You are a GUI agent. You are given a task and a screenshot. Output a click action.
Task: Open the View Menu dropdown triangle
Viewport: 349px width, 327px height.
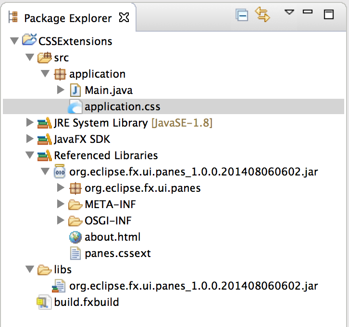pos(289,12)
